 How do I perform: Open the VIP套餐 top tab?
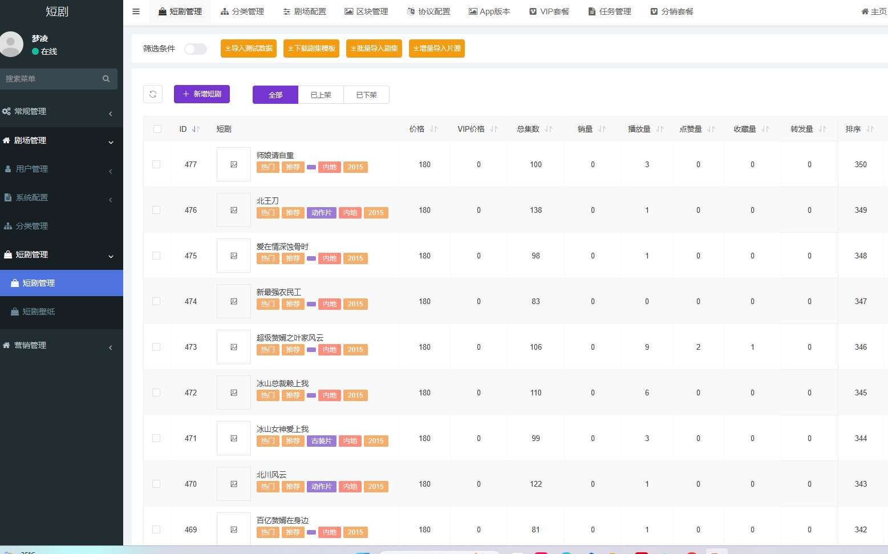549,11
